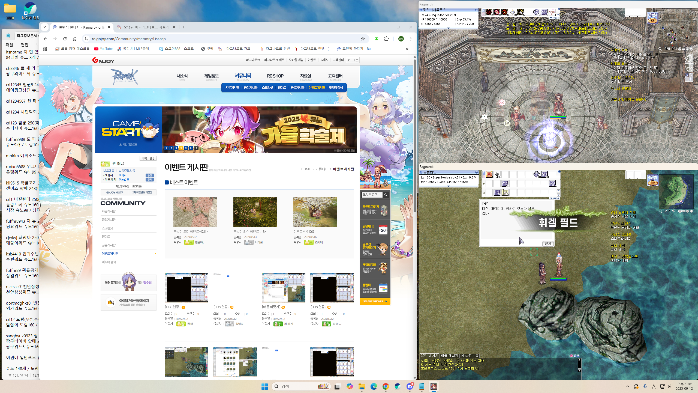Switch to 배틀 메시지 chat tab
This screenshot has width=698, height=393.
(x=449, y=356)
